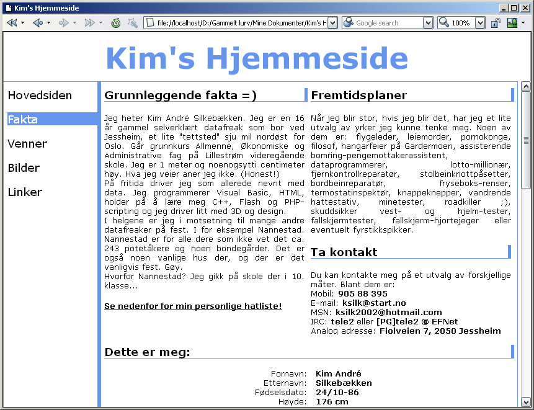
Task: Open the Back history dropdown arrow
Action: tap(48, 23)
